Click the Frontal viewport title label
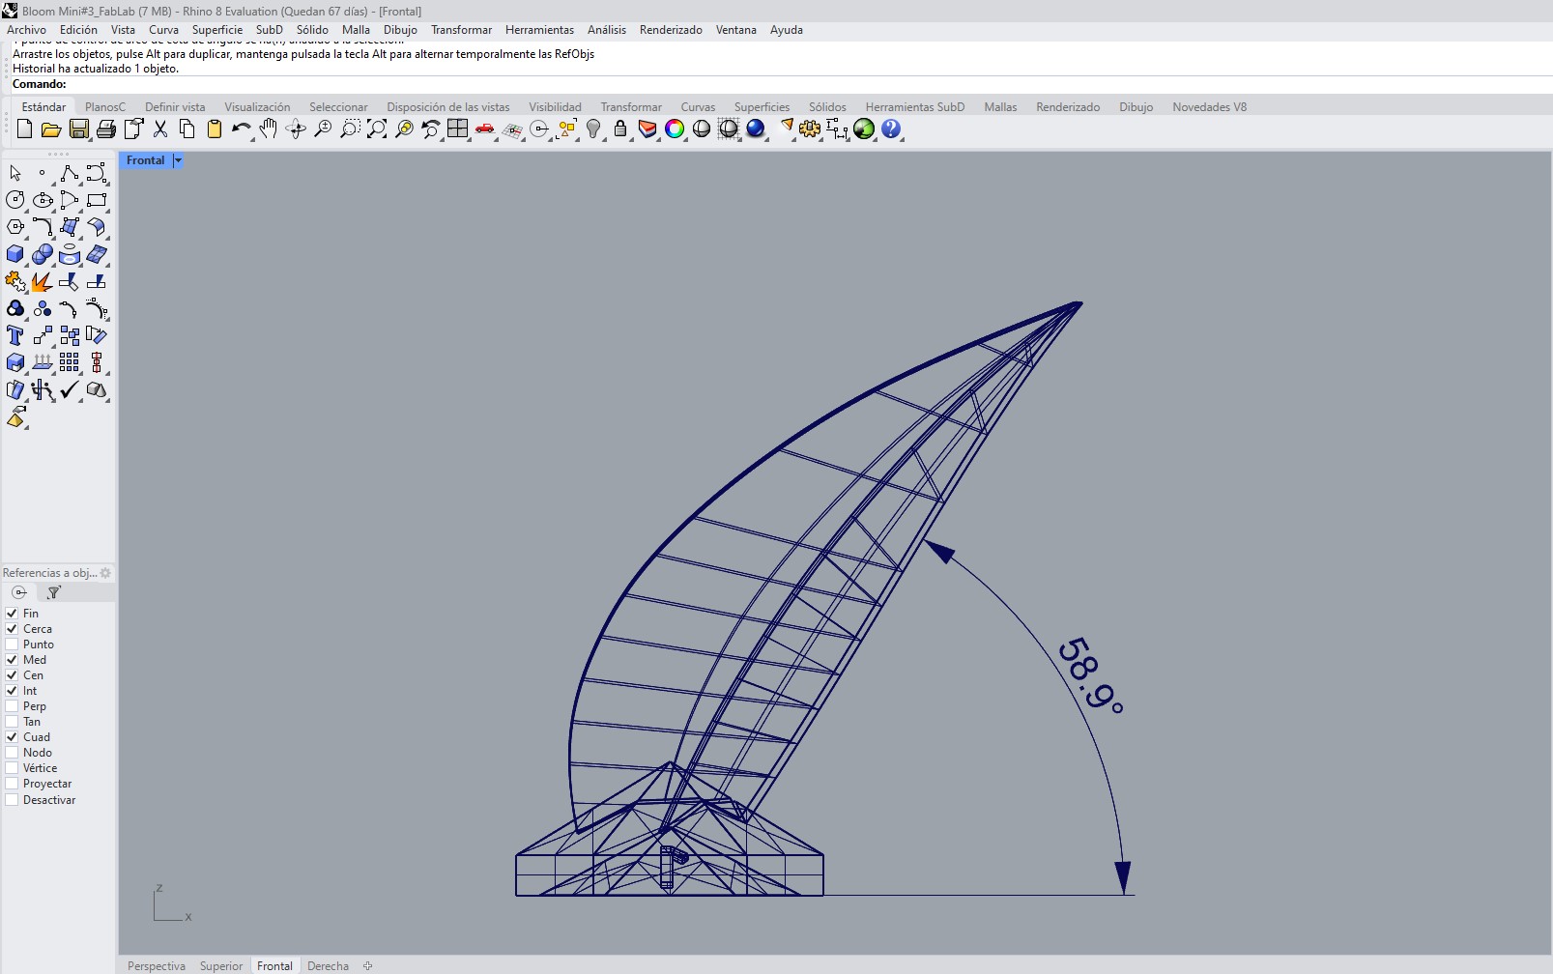 pyautogui.click(x=145, y=160)
